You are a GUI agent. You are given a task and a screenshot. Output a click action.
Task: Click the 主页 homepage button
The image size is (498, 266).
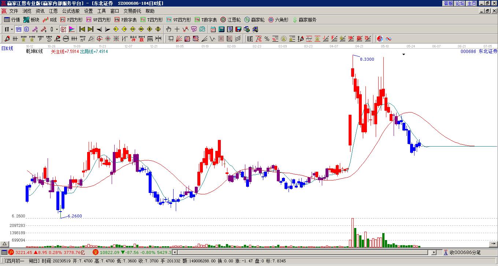[472, 3]
